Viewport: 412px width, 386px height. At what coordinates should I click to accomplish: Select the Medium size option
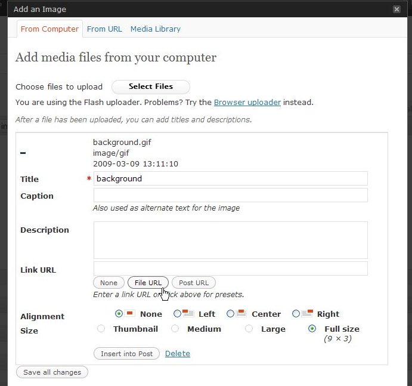point(175,329)
